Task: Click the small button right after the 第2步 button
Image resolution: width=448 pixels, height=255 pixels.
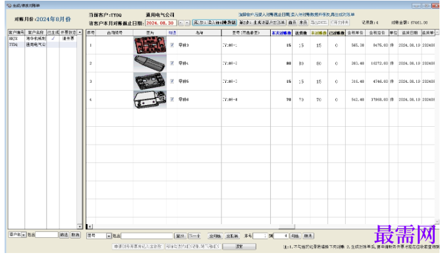Action: (293, 22)
